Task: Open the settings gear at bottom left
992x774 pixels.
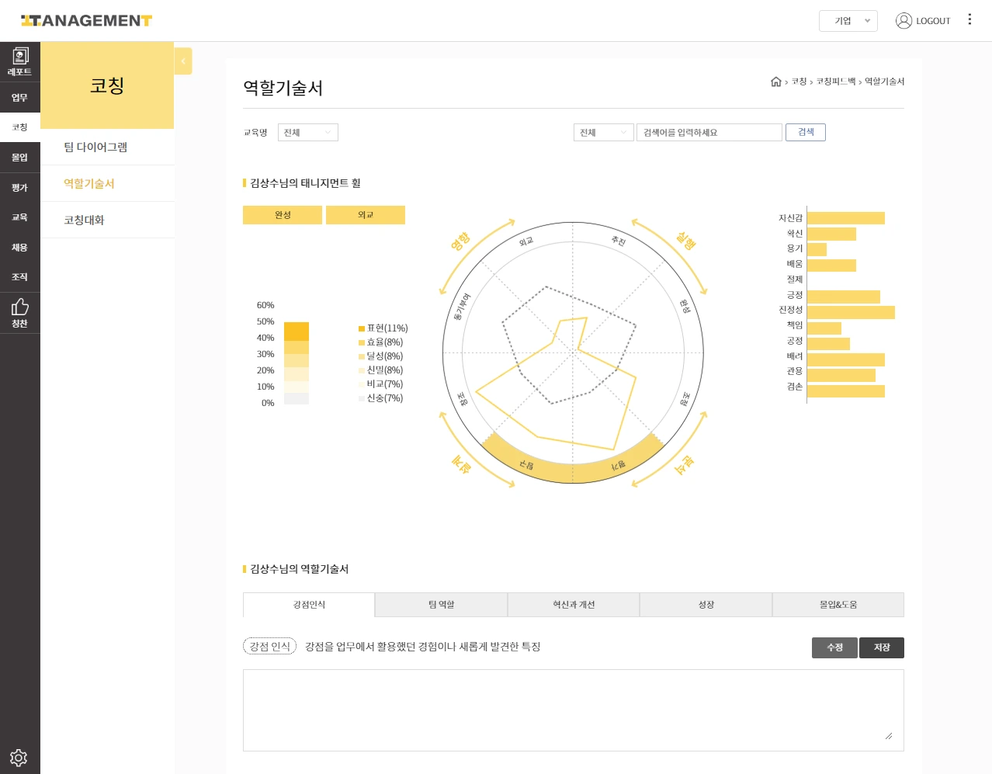Action: 19,757
